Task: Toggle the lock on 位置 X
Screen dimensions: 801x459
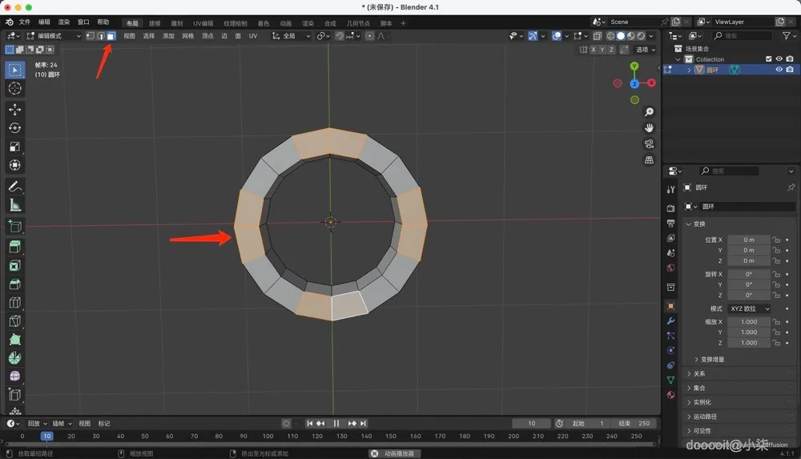Action: pos(776,240)
